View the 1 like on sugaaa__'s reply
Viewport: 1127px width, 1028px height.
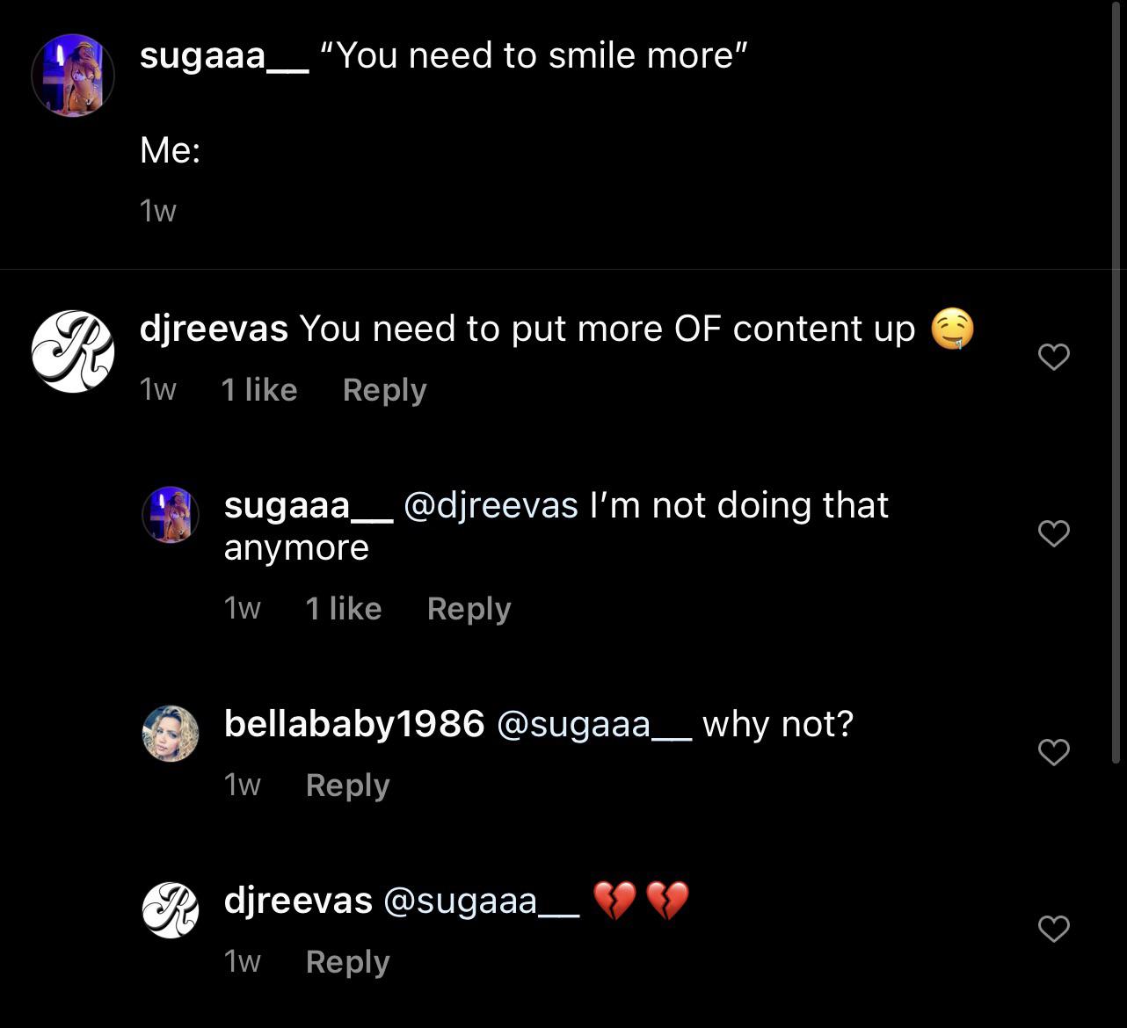tap(344, 609)
